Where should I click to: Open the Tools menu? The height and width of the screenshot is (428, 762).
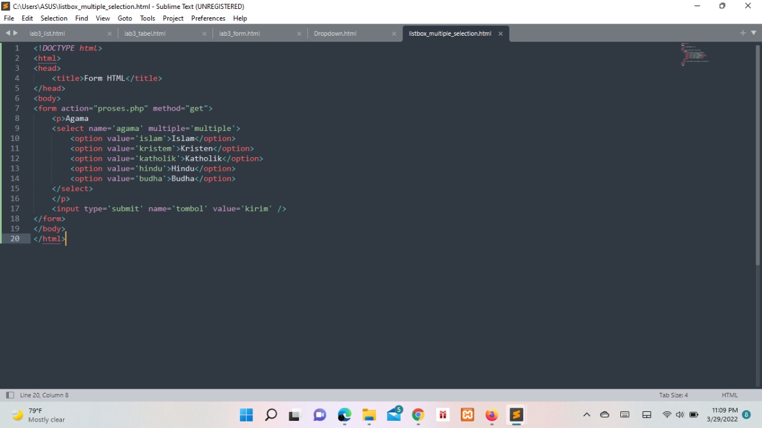148,18
